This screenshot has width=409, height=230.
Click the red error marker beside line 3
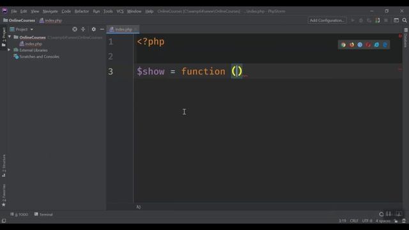coord(400,70)
